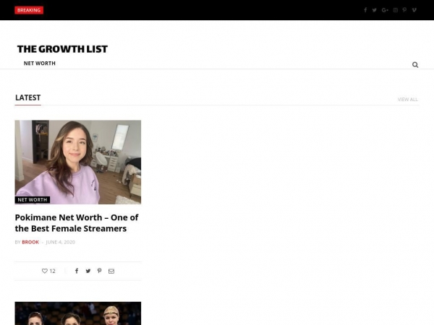Screen dimensions: 434x325
Task: Open the Google Plus icon in top bar
Action: (x=385, y=10)
